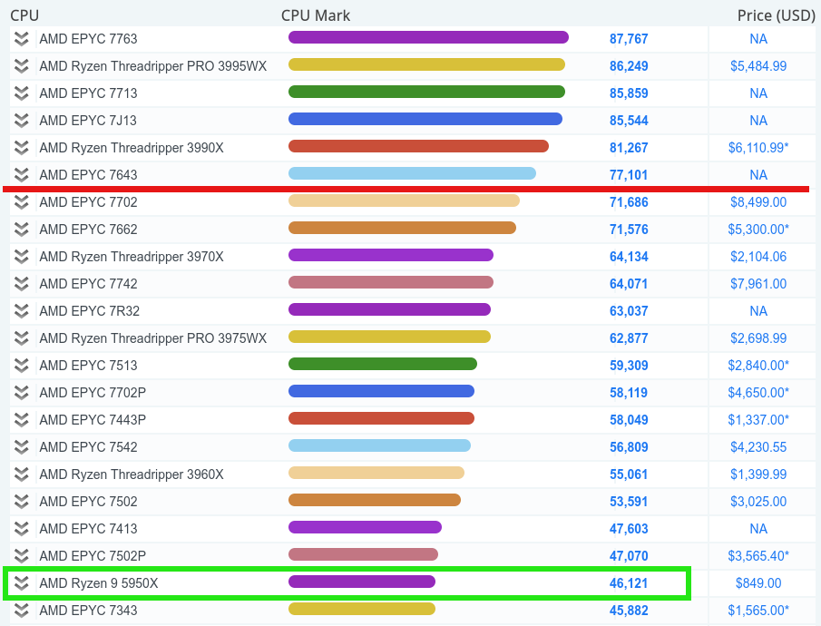821x626 pixels.
Task: Click the CPU column header
Action: [24, 15]
